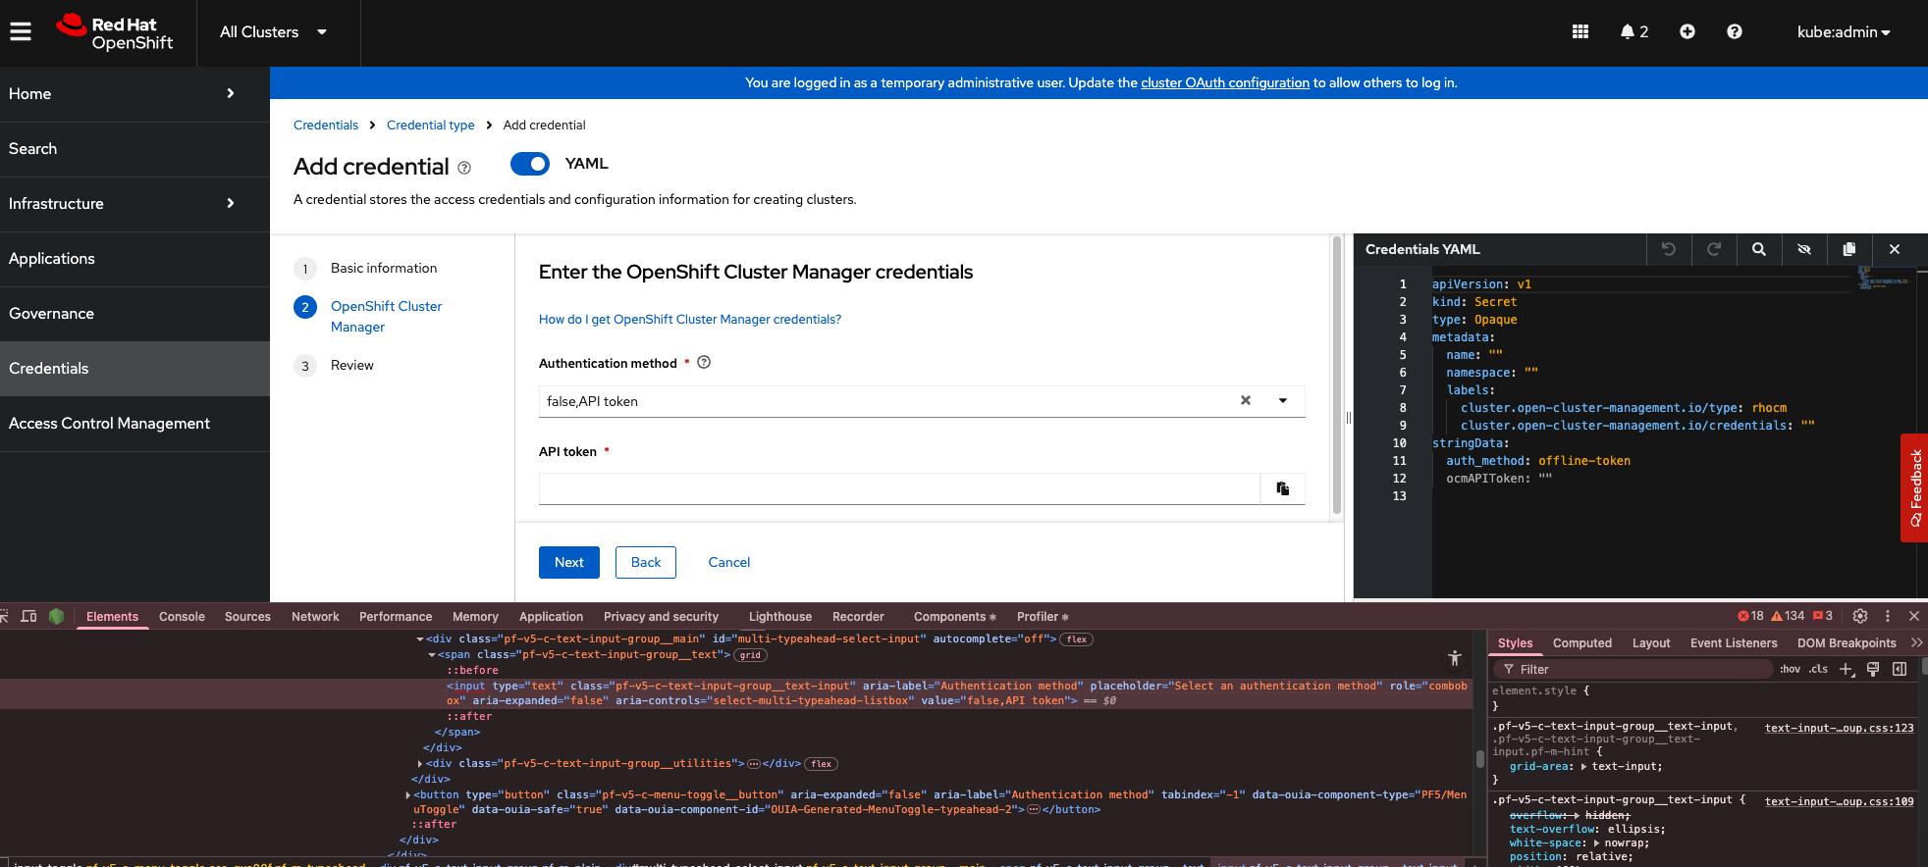Toggle .cls element classes panel
The width and height of the screenshot is (1928, 867).
[x=1819, y=669]
